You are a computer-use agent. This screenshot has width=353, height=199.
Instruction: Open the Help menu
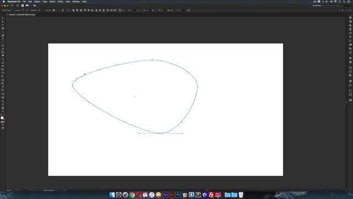coord(84,2)
